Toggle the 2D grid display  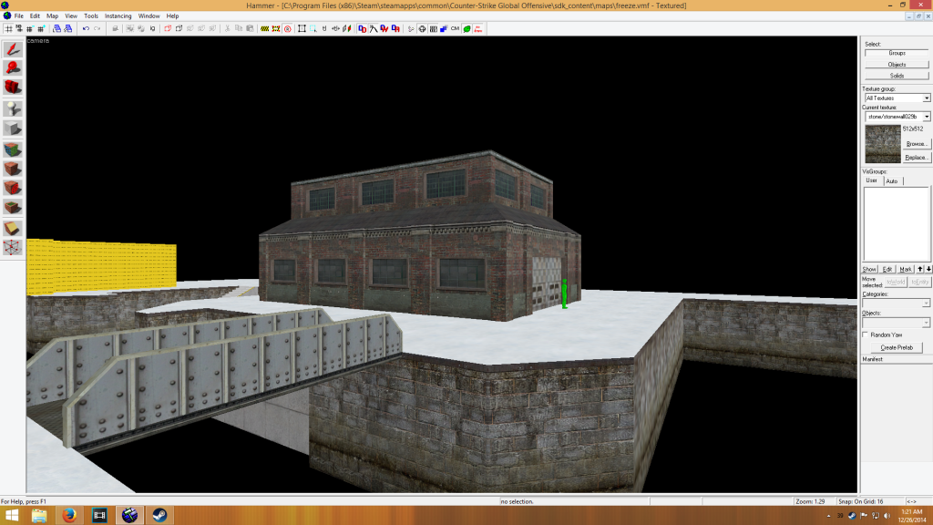pyautogui.click(x=9, y=28)
